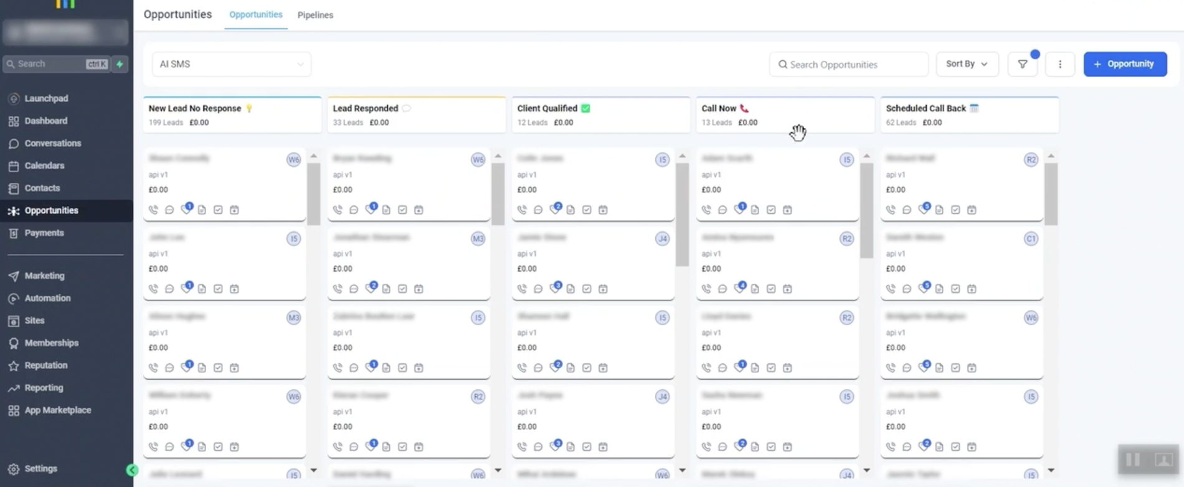Click the Scheduled Call Back column header
The width and height of the screenshot is (1184, 487).
pyautogui.click(x=970, y=114)
